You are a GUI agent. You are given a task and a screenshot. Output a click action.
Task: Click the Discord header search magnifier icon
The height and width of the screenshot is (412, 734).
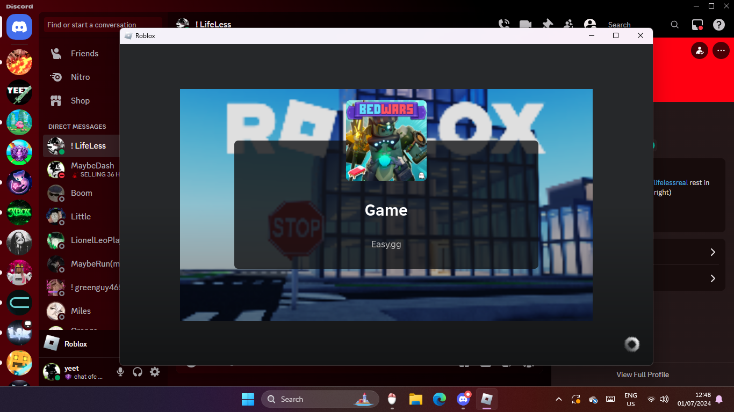click(x=675, y=25)
